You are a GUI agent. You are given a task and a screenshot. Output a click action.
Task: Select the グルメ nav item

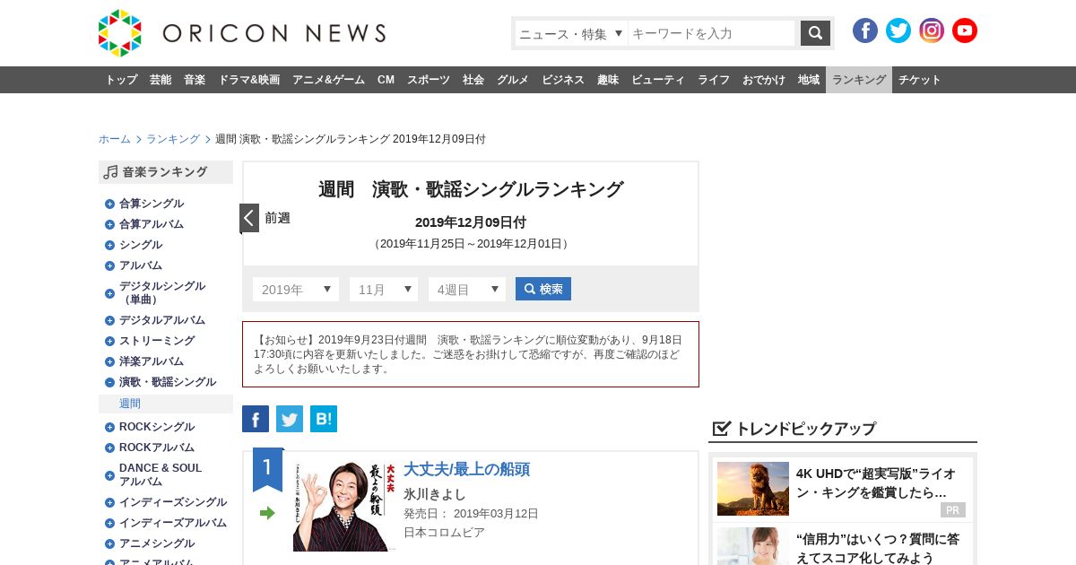coord(513,80)
